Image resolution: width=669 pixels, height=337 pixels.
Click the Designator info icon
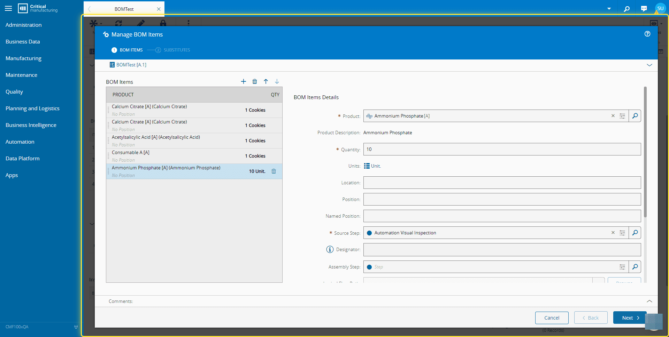(x=330, y=249)
